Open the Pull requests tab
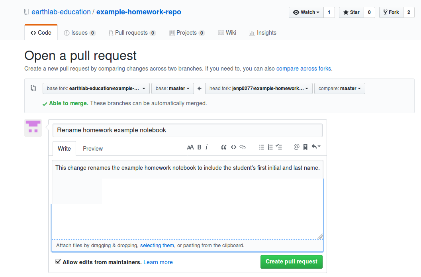The image size is (421, 277). pyautogui.click(x=132, y=33)
